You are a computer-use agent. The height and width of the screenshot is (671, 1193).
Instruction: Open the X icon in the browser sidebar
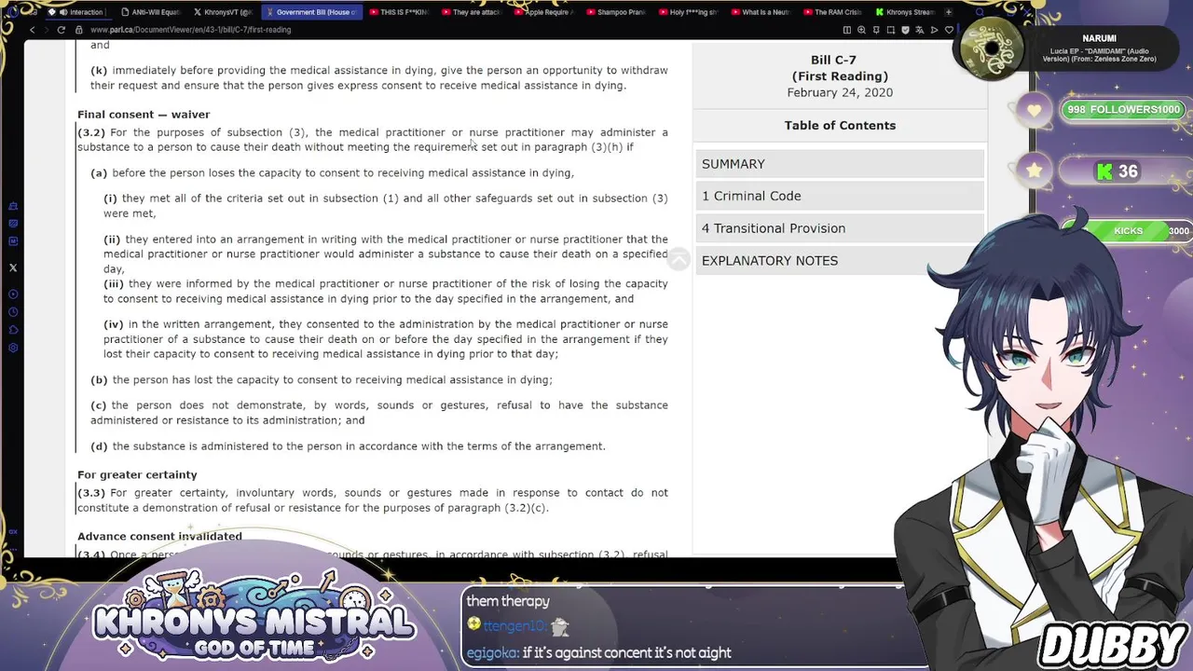pyautogui.click(x=13, y=267)
